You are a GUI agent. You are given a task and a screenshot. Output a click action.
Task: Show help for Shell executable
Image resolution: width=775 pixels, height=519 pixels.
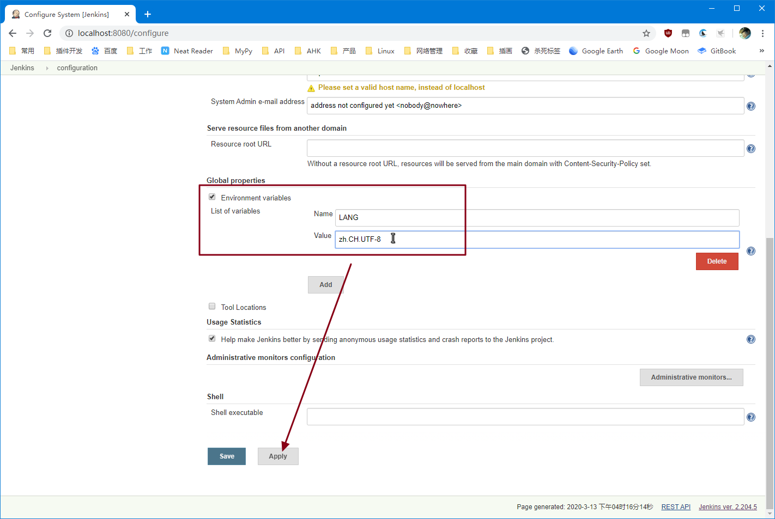[x=751, y=417]
